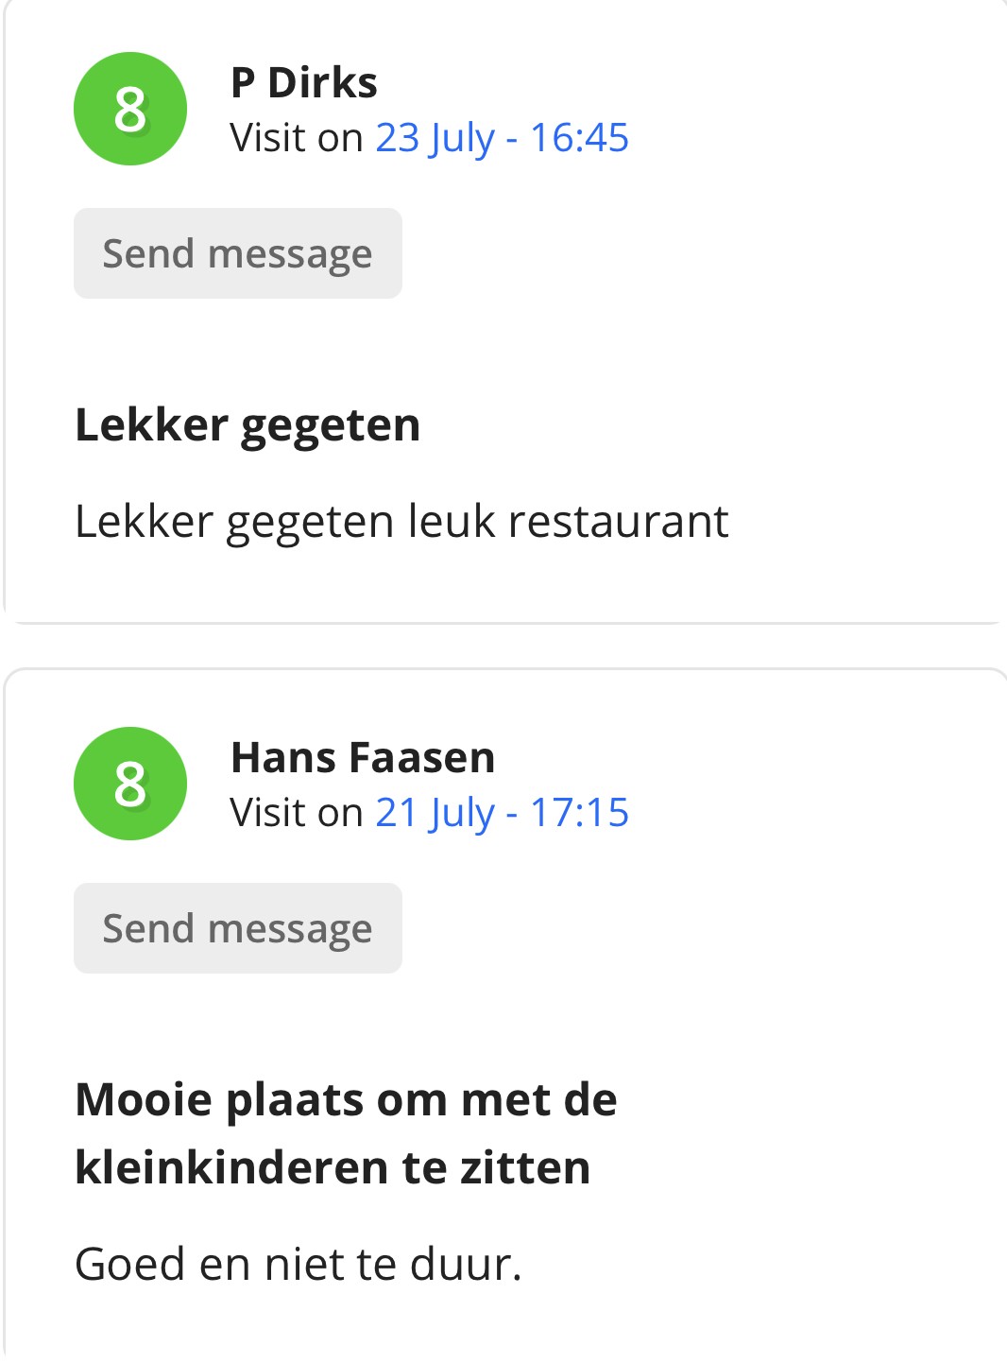Click the number 8 in P Dirks' score

(x=130, y=110)
